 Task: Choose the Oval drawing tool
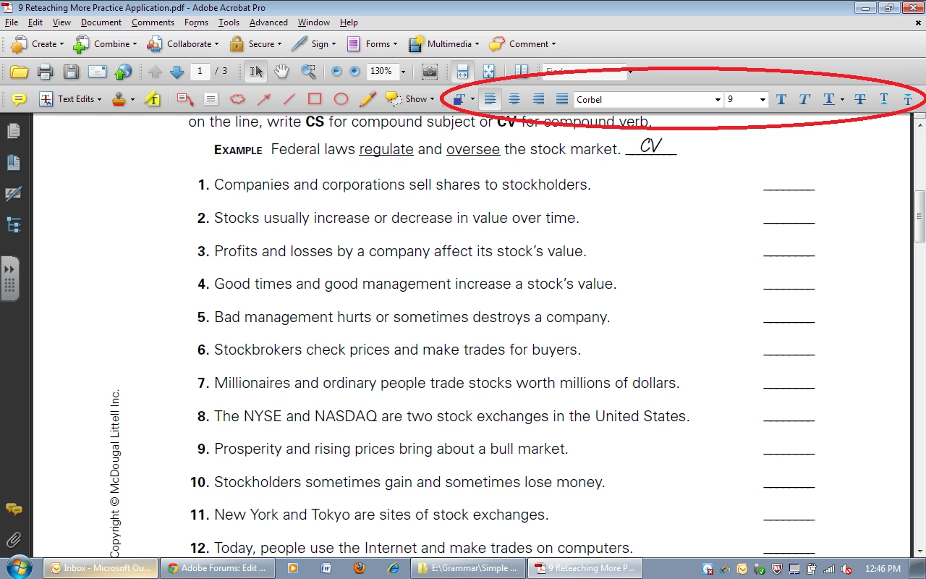pyautogui.click(x=341, y=99)
